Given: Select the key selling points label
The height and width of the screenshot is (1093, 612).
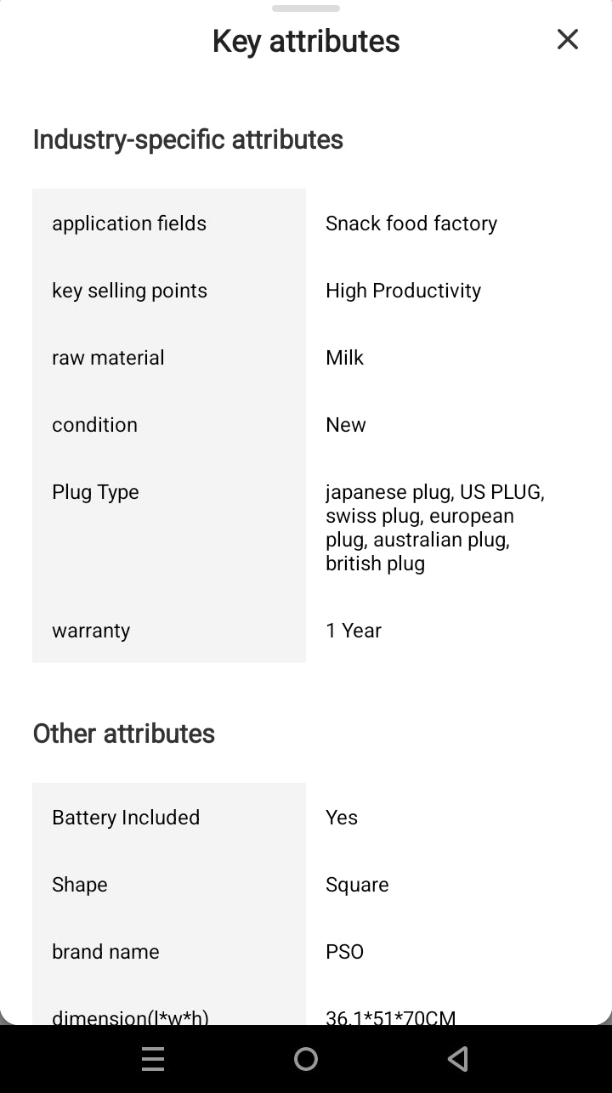Looking at the screenshot, I should coord(129,291).
